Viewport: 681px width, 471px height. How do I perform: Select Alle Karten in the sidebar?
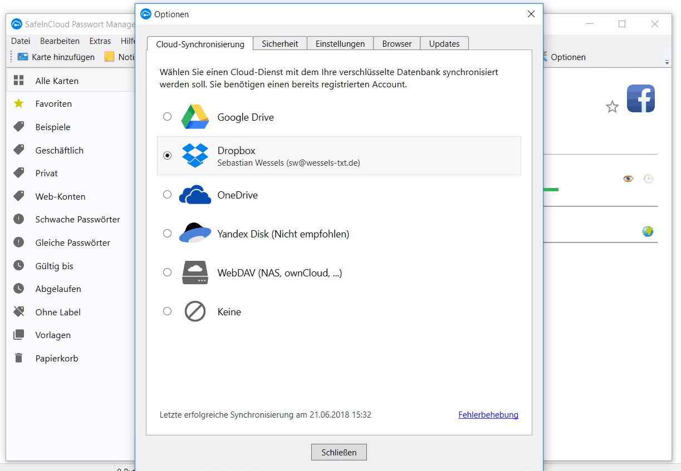click(x=70, y=81)
